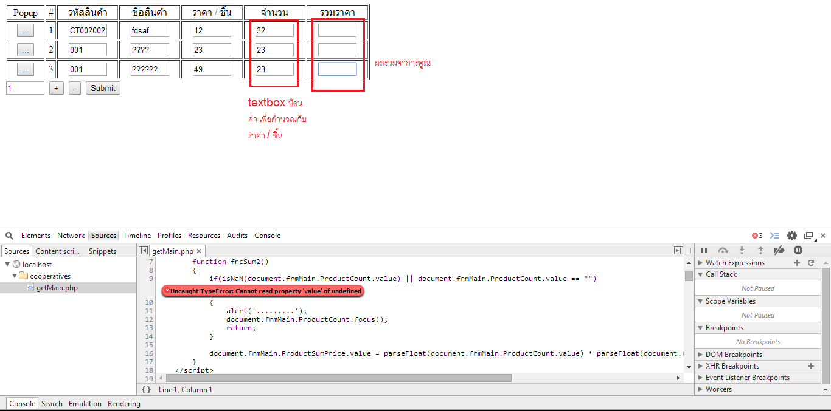Deactivate all breakpoints
This screenshot has width=831, height=411.
(x=779, y=250)
